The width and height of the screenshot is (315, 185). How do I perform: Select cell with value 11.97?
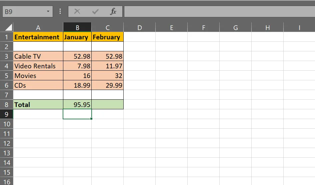(x=107, y=66)
